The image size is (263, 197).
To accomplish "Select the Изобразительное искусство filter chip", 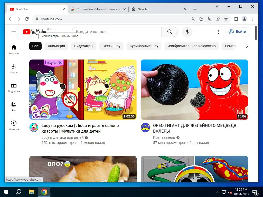I will (x=191, y=46).
